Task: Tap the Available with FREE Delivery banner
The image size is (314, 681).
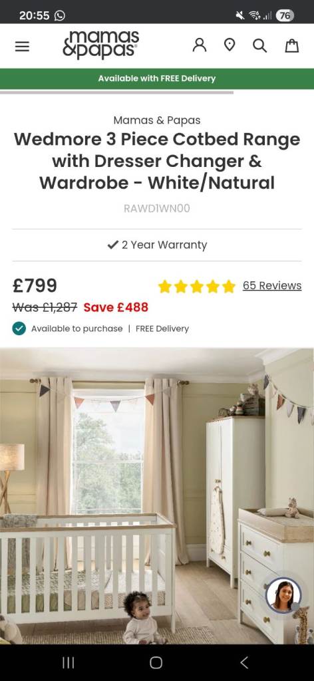Action: click(157, 78)
